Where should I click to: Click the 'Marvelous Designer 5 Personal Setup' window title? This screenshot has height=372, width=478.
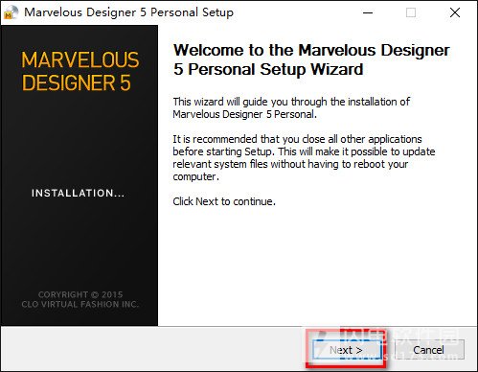coord(128,12)
